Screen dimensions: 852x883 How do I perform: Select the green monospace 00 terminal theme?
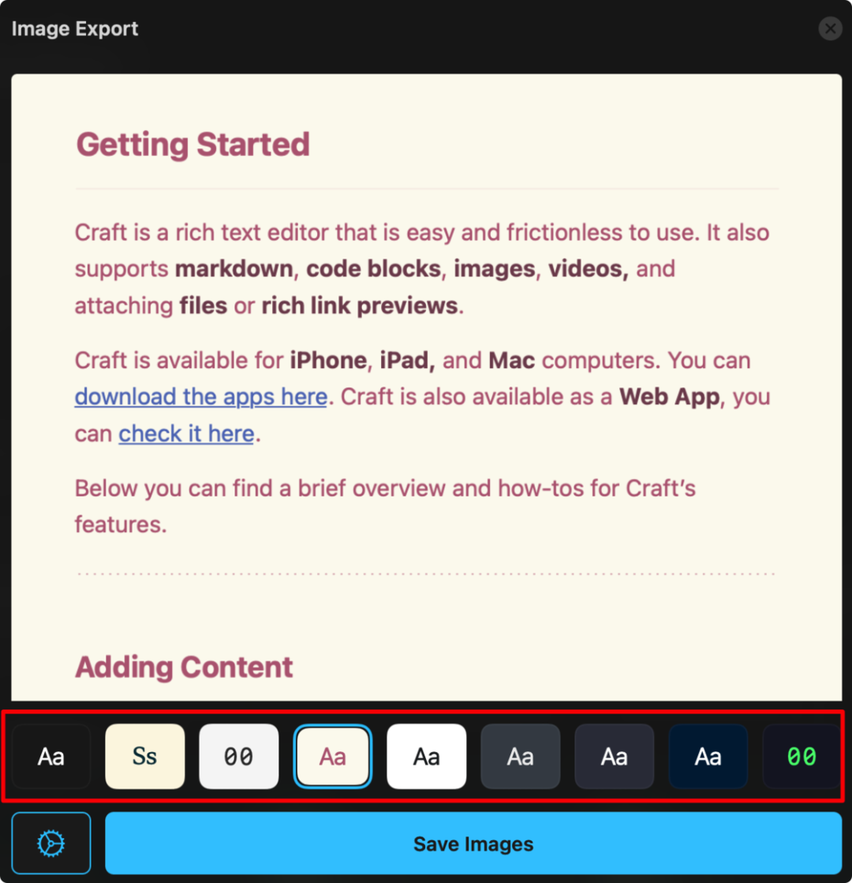(x=802, y=756)
